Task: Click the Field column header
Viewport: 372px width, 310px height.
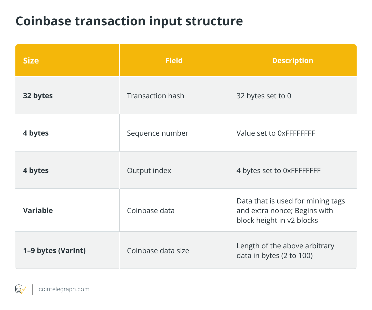Action: pyautogui.click(x=174, y=60)
